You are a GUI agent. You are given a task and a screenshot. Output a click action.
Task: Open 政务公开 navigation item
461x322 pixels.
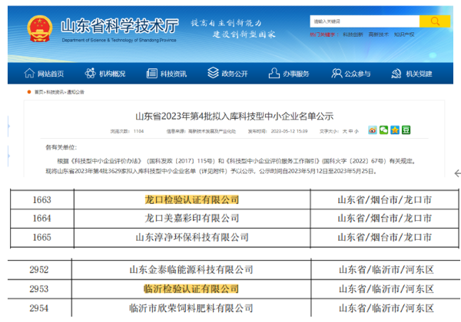[x=234, y=74]
